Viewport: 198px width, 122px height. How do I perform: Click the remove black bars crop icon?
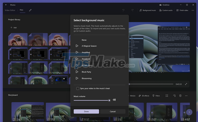pyautogui.click(x=167, y=96)
